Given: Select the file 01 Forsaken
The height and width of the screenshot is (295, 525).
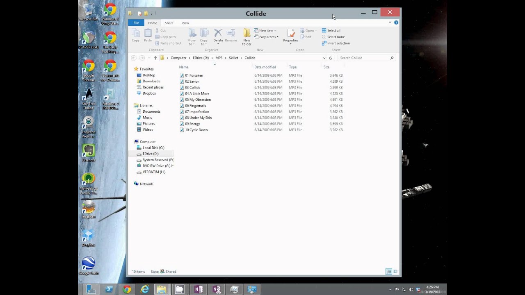Looking at the screenshot, I should pos(194,75).
